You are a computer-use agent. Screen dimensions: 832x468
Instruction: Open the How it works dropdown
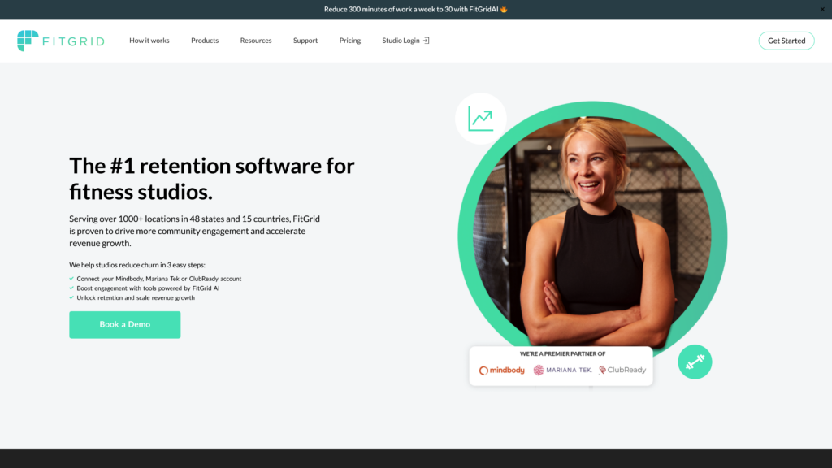pyautogui.click(x=149, y=40)
